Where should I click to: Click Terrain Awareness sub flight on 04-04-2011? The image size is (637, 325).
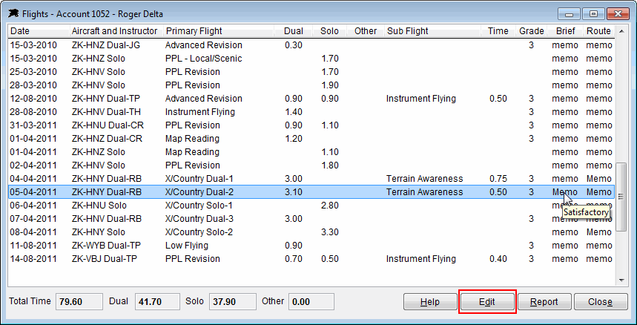click(424, 179)
